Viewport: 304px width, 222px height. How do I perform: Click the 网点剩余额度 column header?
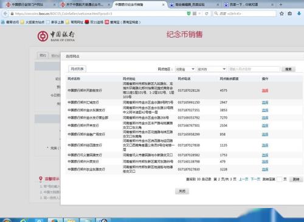(229, 78)
